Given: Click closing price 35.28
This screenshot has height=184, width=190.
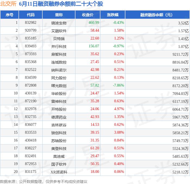Looking at the screenshot, I should coord(95,101).
